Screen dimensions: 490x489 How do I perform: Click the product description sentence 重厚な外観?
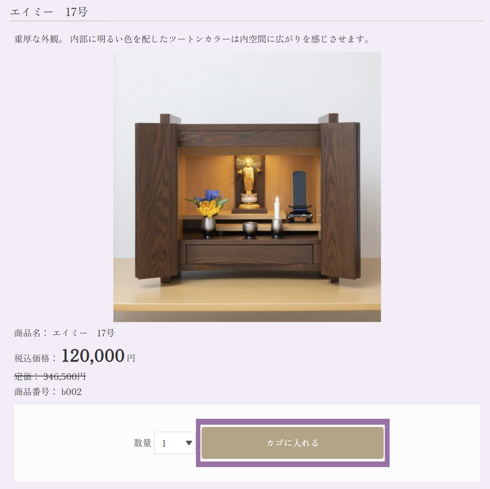[x=192, y=39]
